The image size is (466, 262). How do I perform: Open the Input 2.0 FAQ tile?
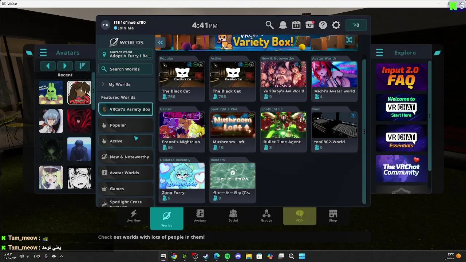click(401, 77)
